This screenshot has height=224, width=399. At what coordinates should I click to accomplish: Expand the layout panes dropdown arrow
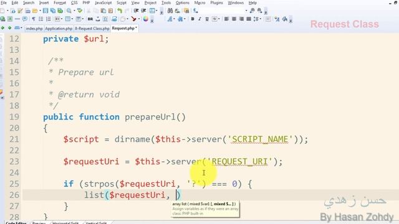click(x=156, y=11)
